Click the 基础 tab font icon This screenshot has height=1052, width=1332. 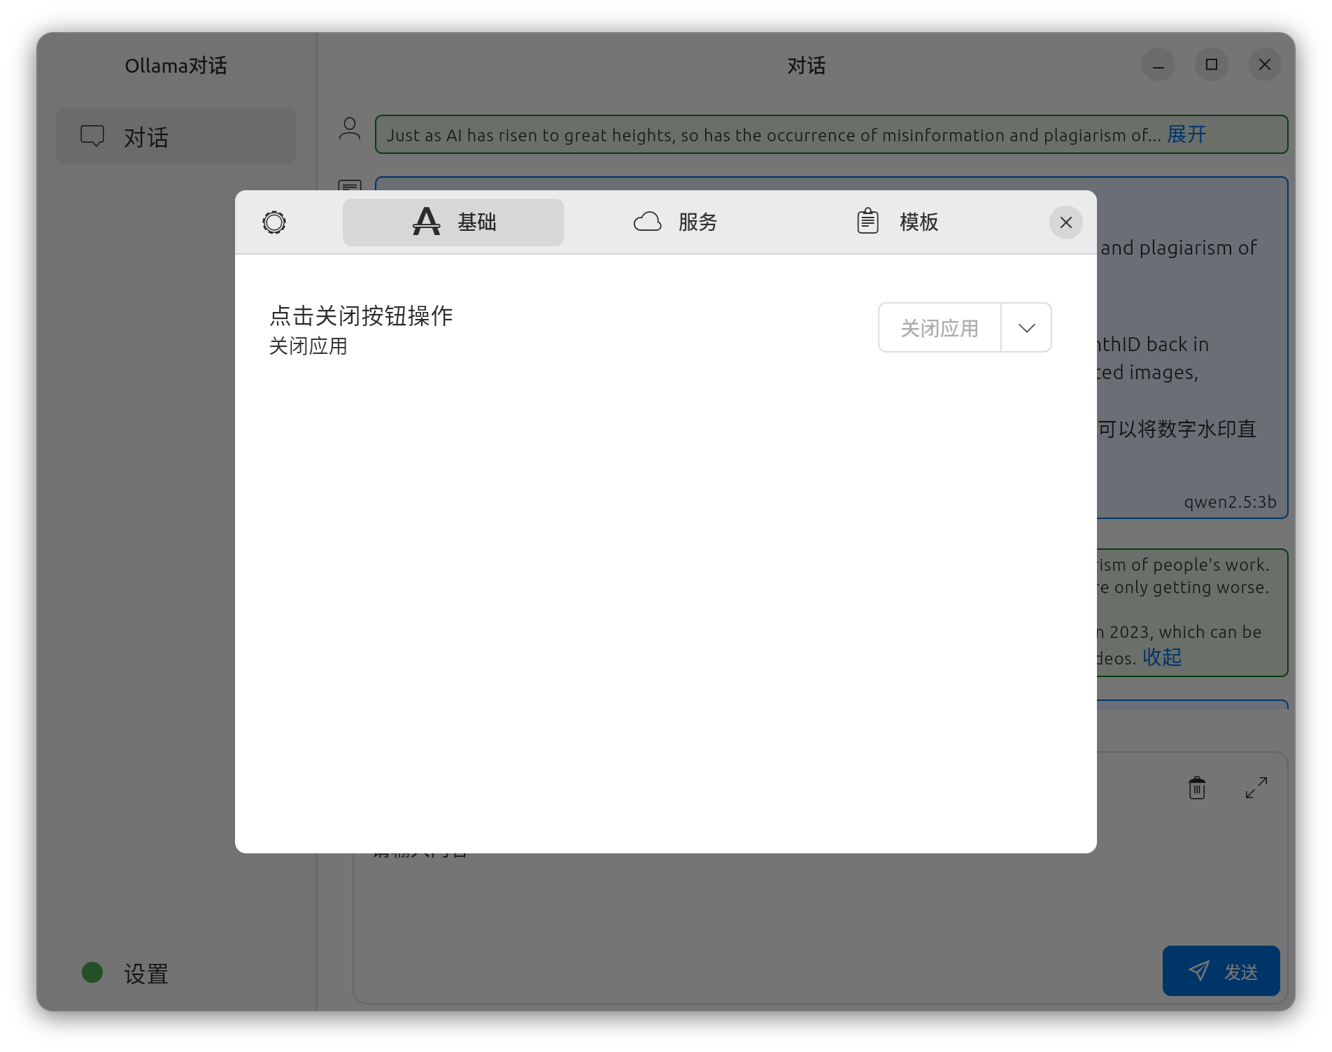tap(426, 221)
